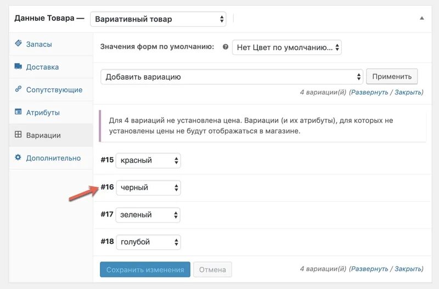Open the Нет Цвет по умолчанию dropdown
This screenshot has height=289, width=439.
pos(287,47)
